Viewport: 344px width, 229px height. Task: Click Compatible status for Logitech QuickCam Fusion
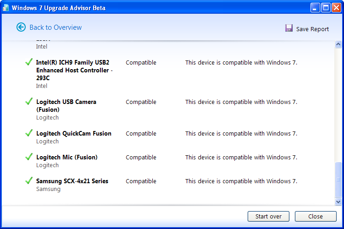pos(141,133)
